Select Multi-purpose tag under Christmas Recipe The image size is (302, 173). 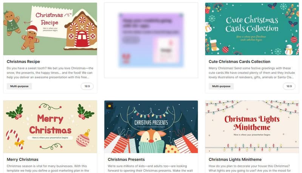point(19,86)
